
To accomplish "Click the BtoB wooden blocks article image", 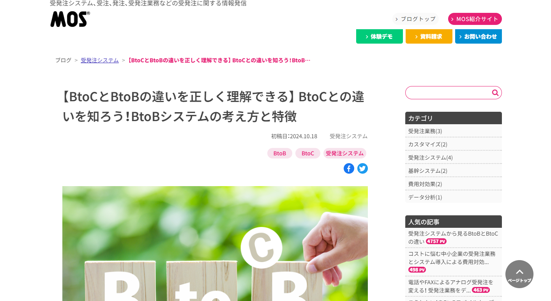I will [215, 243].
